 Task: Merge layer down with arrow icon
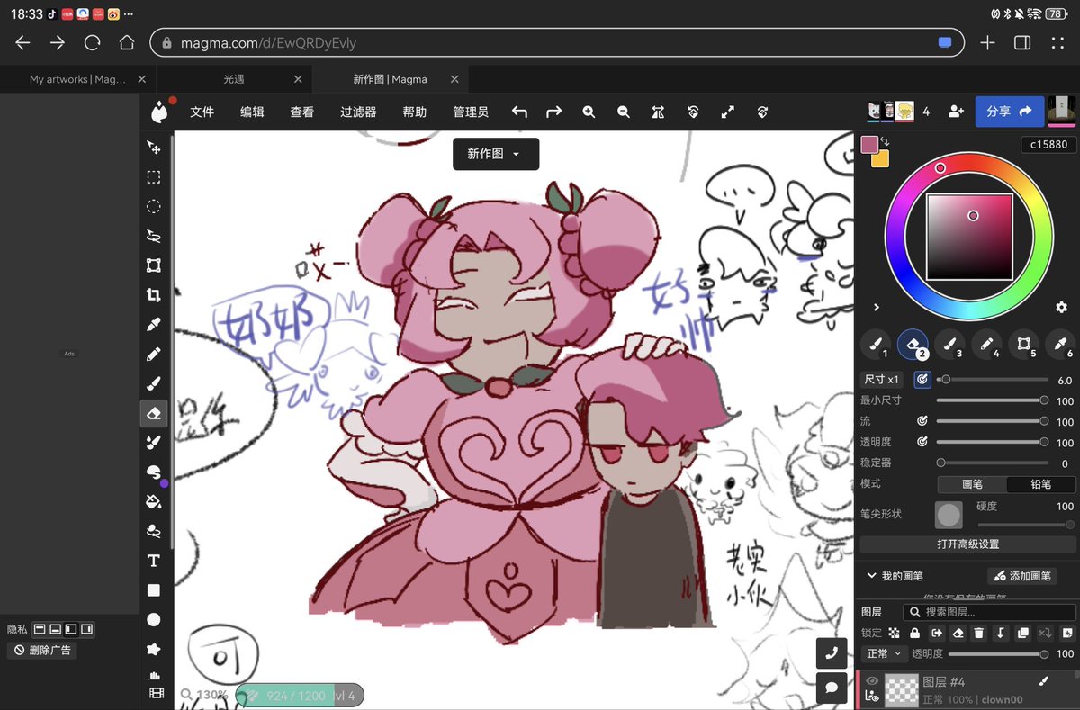(1001, 634)
